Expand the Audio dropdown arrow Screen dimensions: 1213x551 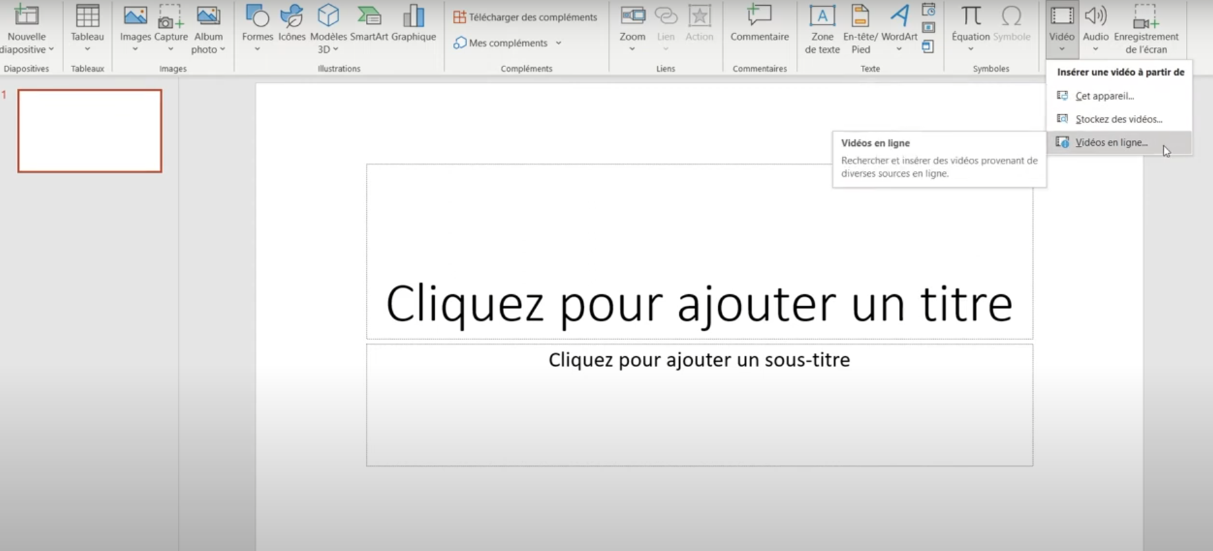[1095, 50]
